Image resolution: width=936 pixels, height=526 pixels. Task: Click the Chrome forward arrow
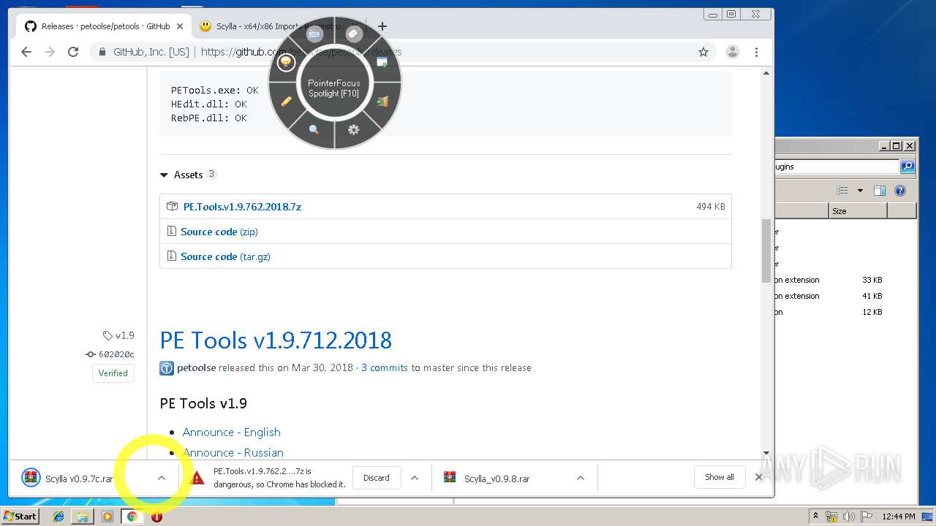[x=50, y=52]
